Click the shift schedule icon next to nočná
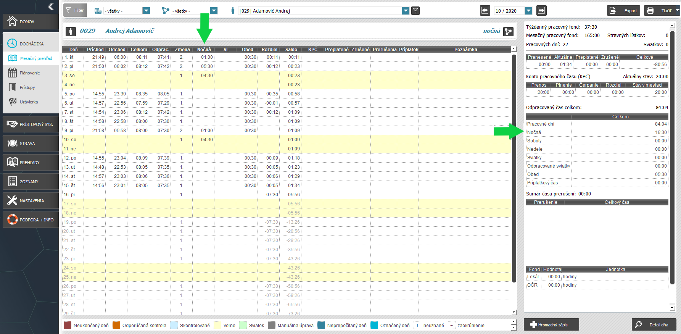This screenshot has height=334, width=681. pos(508,31)
